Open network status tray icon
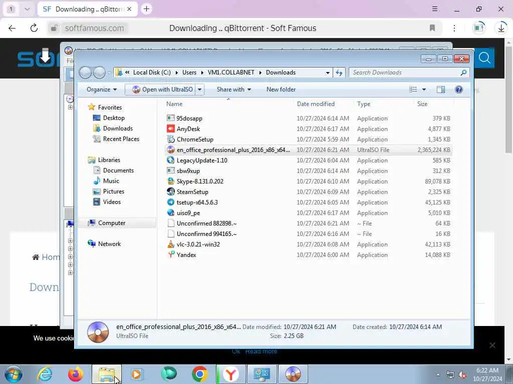Image resolution: width=513 pixels, height=384 pixels. [450, 375]
